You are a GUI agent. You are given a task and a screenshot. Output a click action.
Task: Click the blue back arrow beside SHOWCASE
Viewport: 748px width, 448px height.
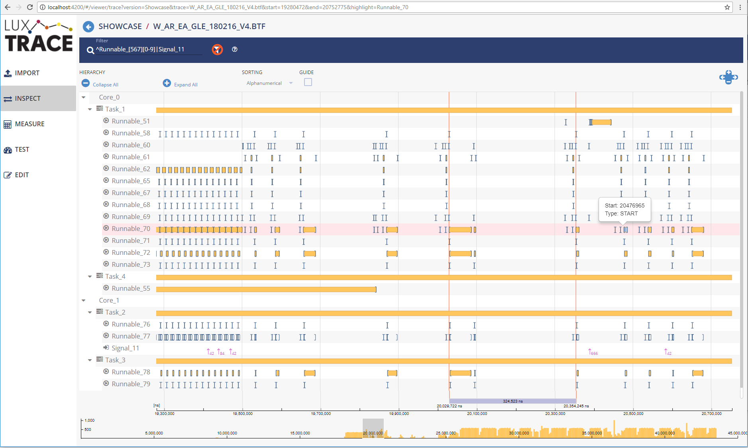pyautogui.click(x=88, y=27)
